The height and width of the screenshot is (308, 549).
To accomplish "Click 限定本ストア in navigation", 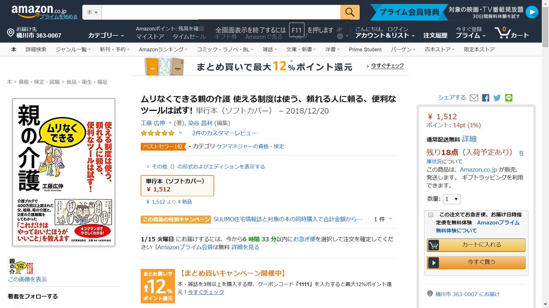I will pos(479,49).
